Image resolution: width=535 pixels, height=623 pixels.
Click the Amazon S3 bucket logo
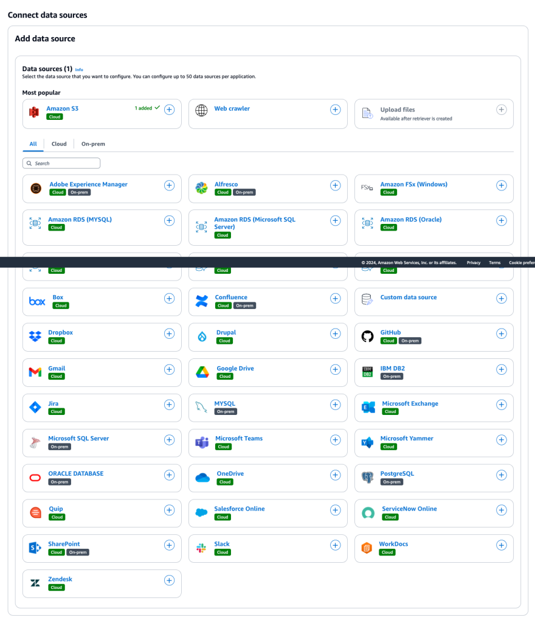tap(34, 113)
